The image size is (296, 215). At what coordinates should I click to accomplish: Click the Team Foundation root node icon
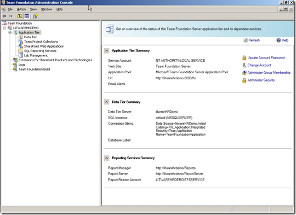click(x=4, y=23)
